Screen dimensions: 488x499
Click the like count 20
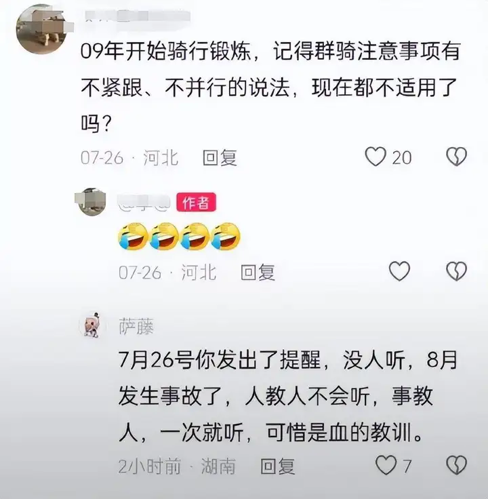tap(402, 157)
